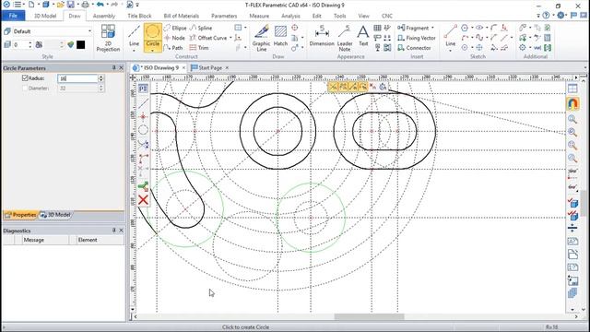Save the document from the quick access toolbar
Viewport: 590px width, 332px height.
70,5
